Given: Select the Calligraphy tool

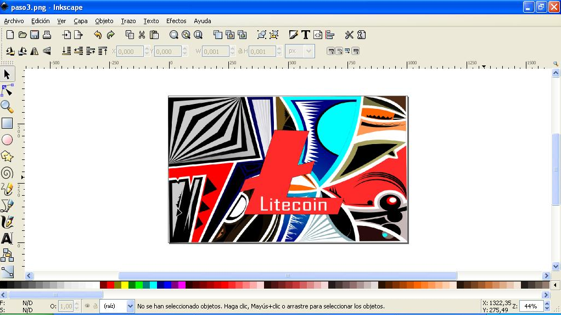Looking at the screenshot, I should tap(7, 222).
